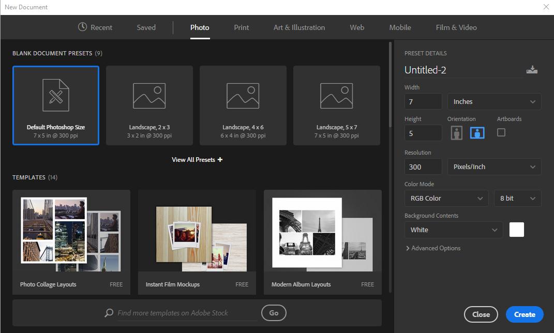Viewport: 554px width, 333px height.
Task: Click the Create button
Action: (524, 314)
